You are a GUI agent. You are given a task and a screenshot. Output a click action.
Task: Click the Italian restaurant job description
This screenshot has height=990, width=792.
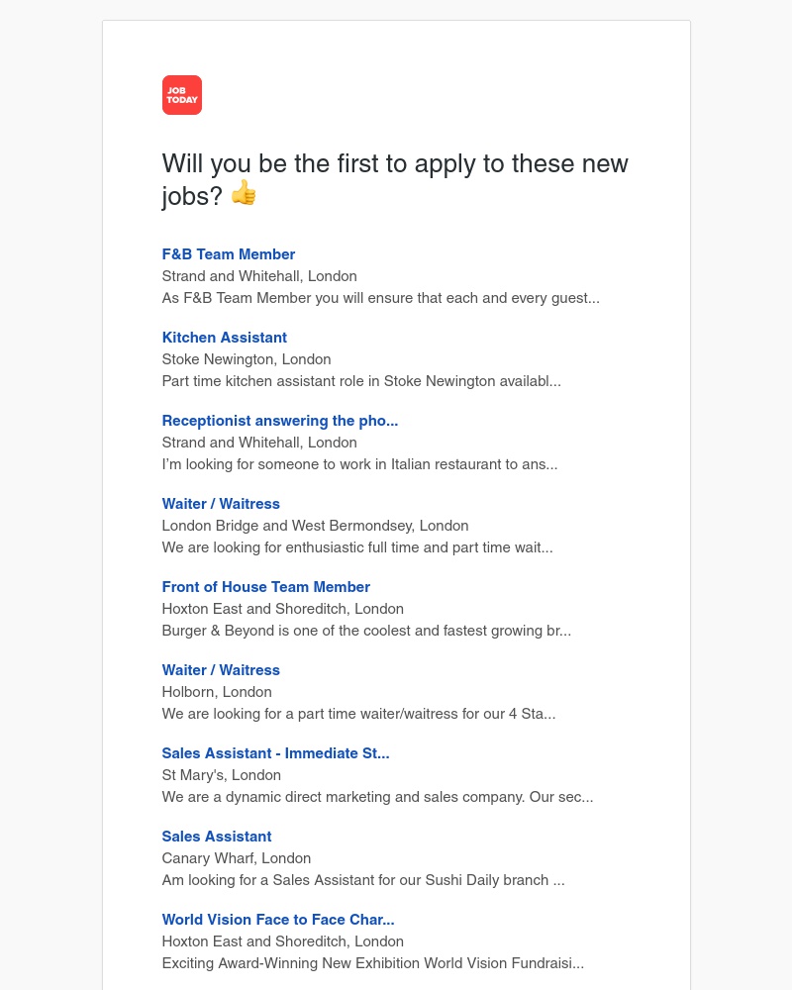point(359,464)
